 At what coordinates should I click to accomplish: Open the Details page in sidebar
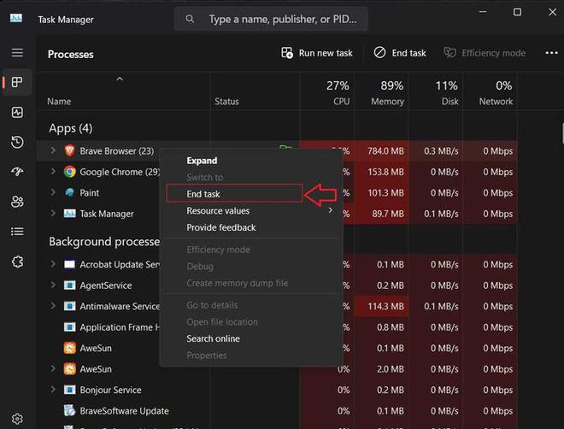17,232
